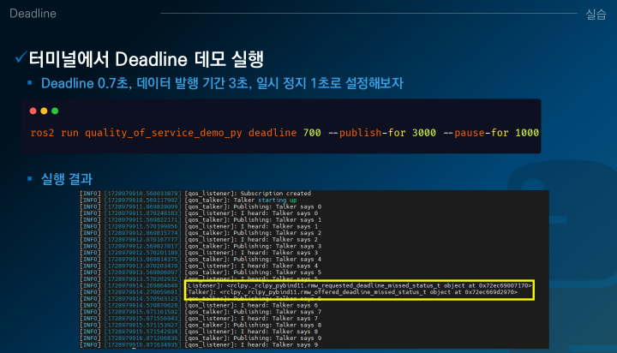Click the '실행 결과' heading
Viewport: 617px width, 353px height.
point(67,179)
